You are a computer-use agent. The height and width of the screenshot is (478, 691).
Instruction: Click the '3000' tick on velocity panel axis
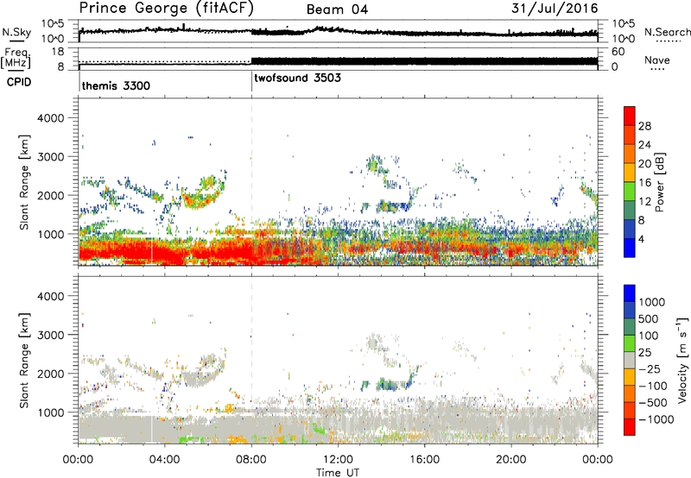(50, 335)
